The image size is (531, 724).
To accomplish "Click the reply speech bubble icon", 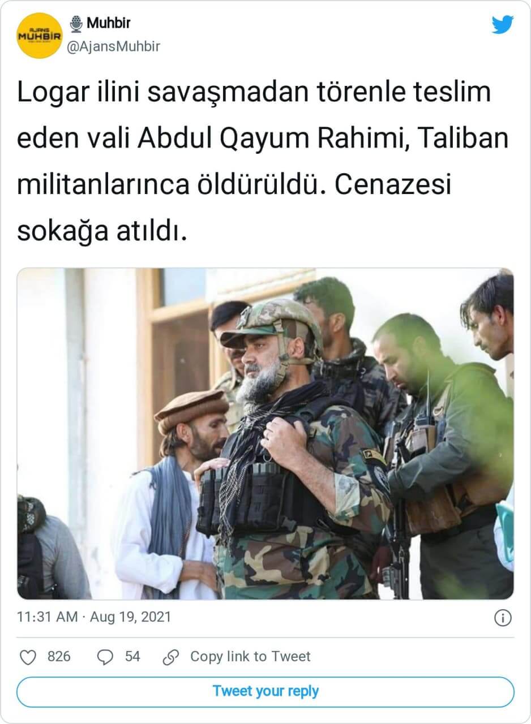I will pos(106,657).
